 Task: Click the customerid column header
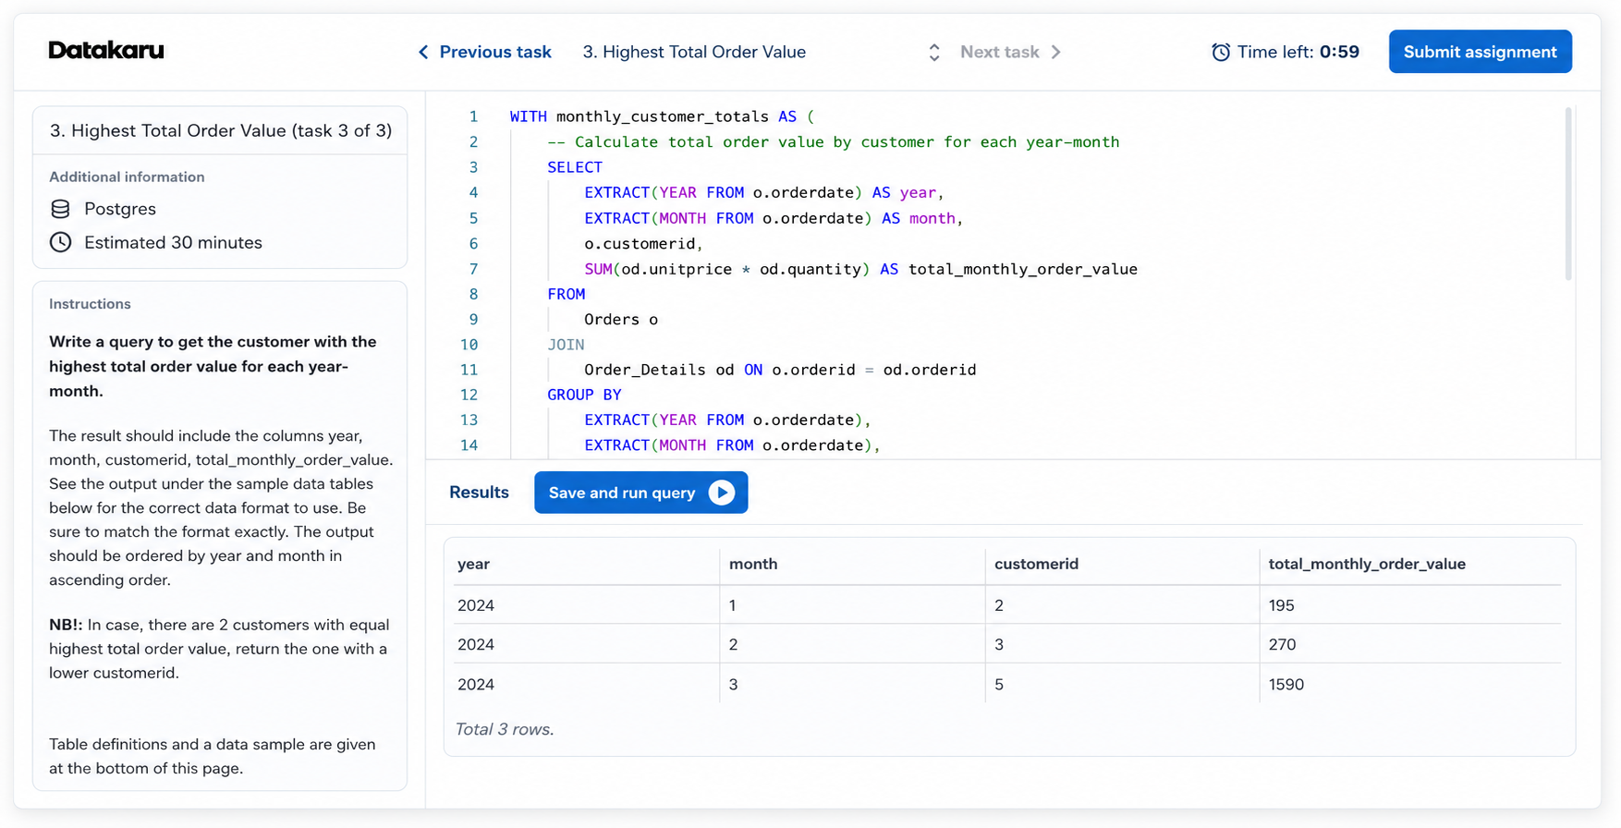tap(1036, 564)
